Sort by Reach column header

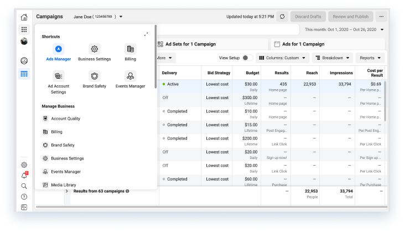[x=312, y=73]
